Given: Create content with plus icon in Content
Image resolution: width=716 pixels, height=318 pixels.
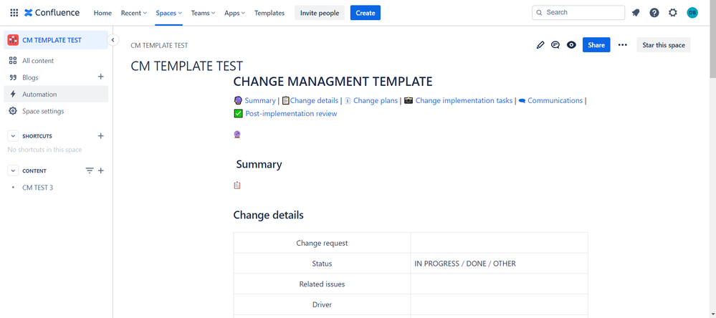Looking at the screenshot, I should pos(101,170).
